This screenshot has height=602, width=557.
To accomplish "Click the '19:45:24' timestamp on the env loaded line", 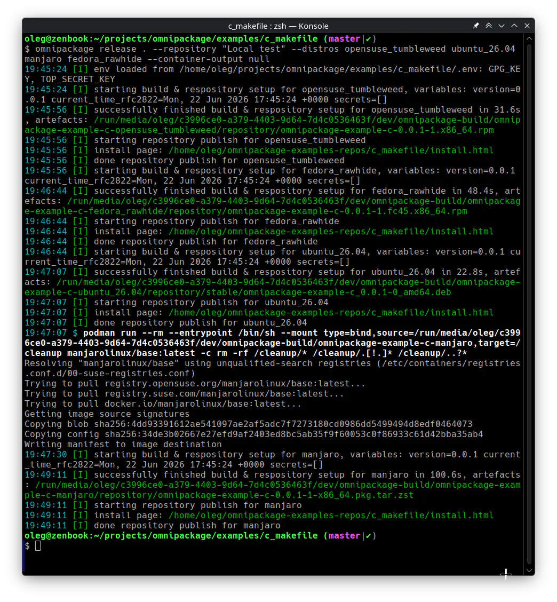I will (x=46, y=69).
